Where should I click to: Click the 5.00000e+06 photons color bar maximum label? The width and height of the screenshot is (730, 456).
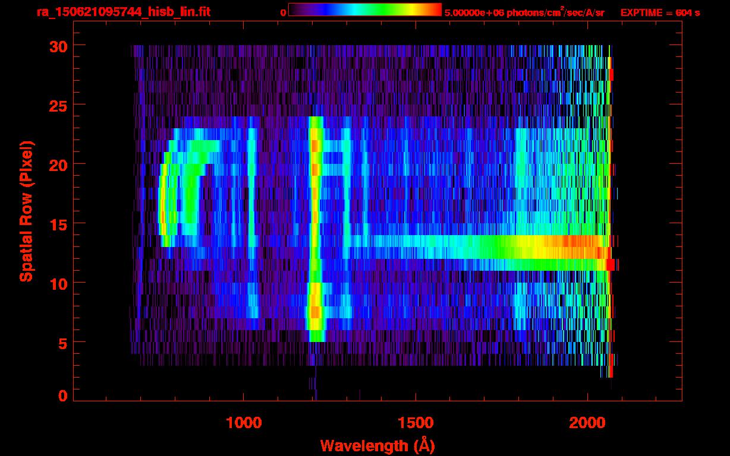pos(524,12)
